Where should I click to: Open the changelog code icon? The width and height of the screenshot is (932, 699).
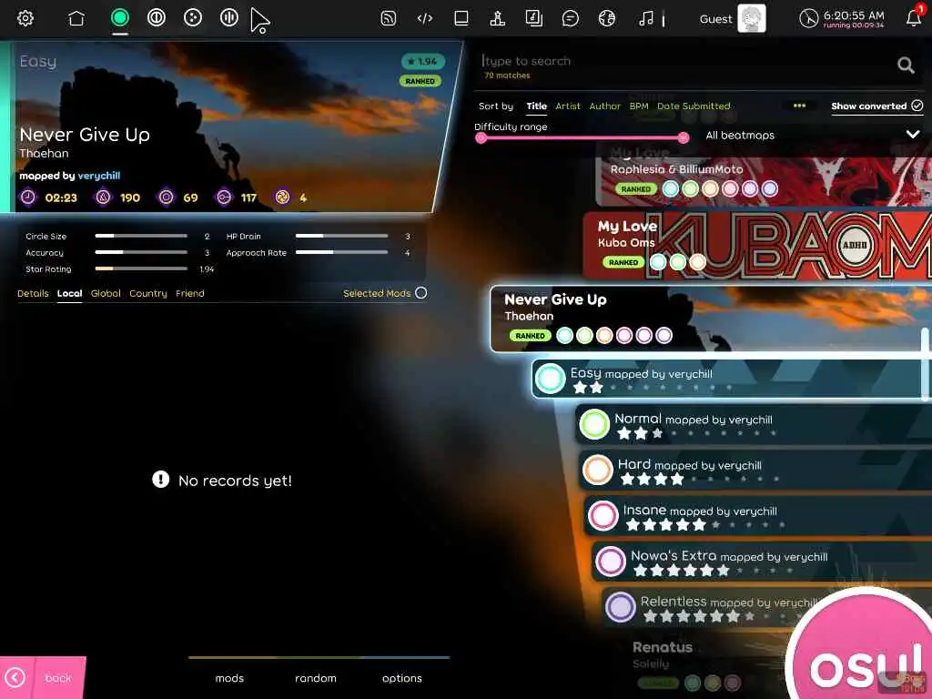point(425,18)
